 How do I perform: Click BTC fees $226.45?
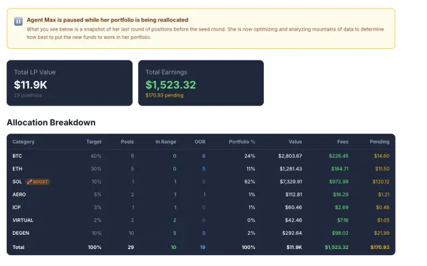339,156
